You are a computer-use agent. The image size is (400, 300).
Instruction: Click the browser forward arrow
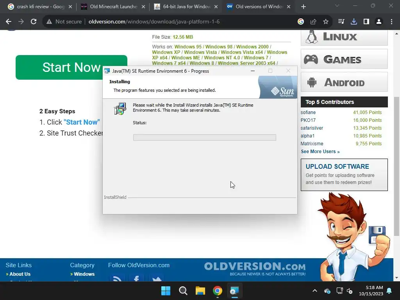21,22
